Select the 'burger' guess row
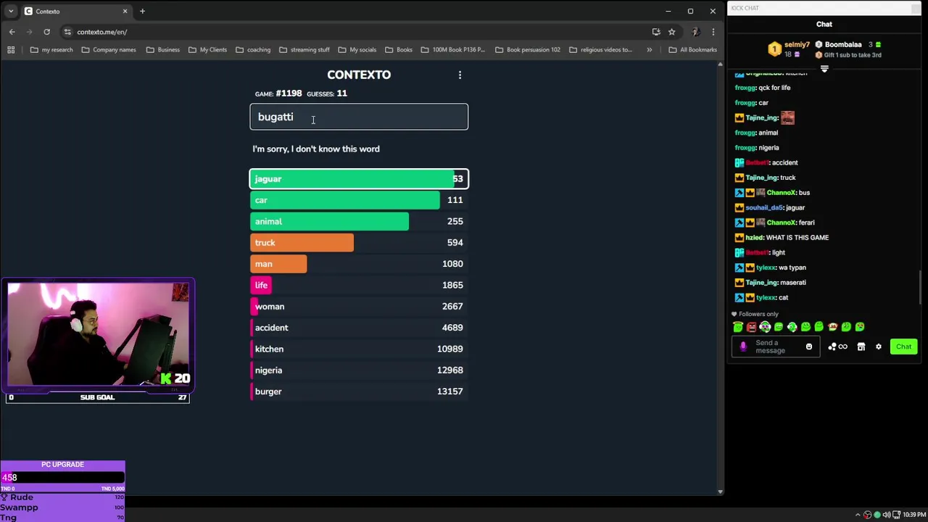Image resolution: width=928 pixels, height=522 pixels. pyautogui.click(x=359, y=391)
